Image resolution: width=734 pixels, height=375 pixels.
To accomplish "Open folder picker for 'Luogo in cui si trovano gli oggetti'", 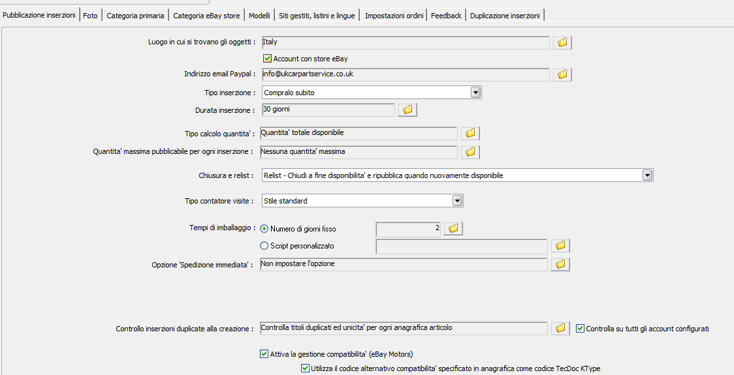I will pyautogui.click(x=562, y=43).
